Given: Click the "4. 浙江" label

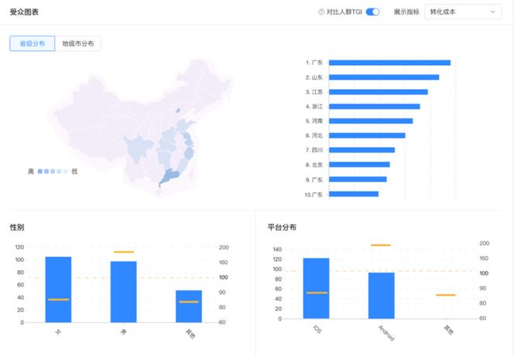Looking at the screenshot, I should click(x=314, y=107).
